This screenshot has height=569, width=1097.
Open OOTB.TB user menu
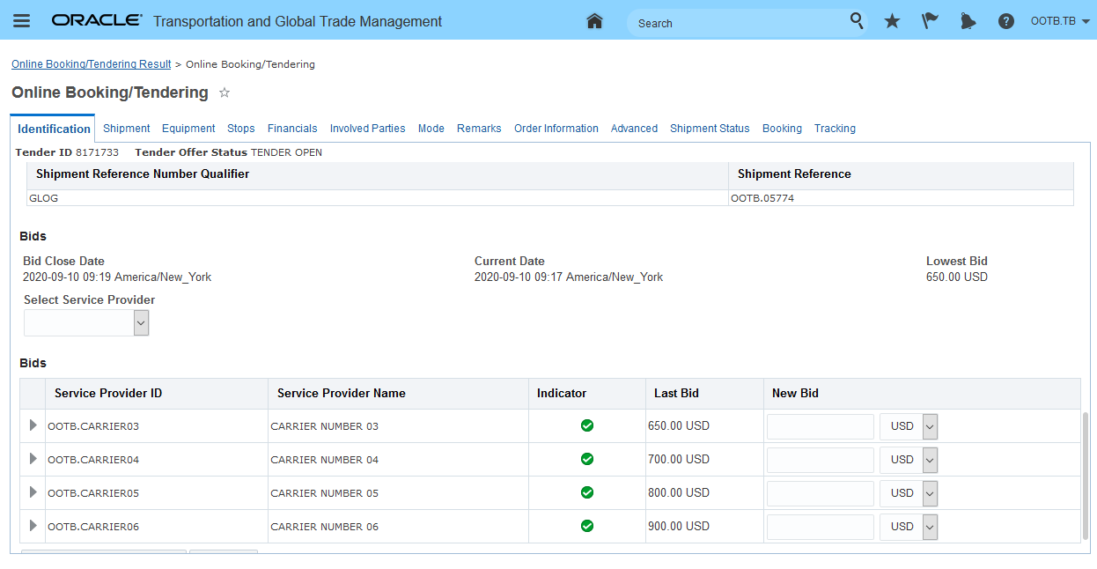[x=1059, y=21]
